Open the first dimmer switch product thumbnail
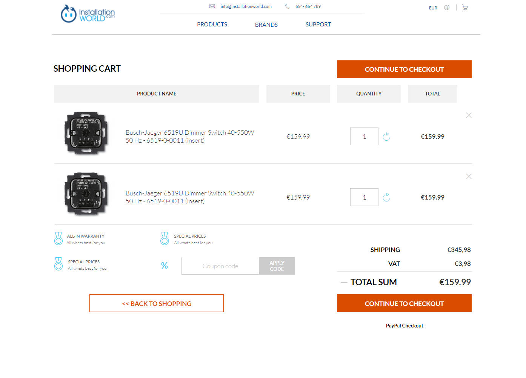Image resolution: width=526 pixels, height=378 pixels. (86, 133)
